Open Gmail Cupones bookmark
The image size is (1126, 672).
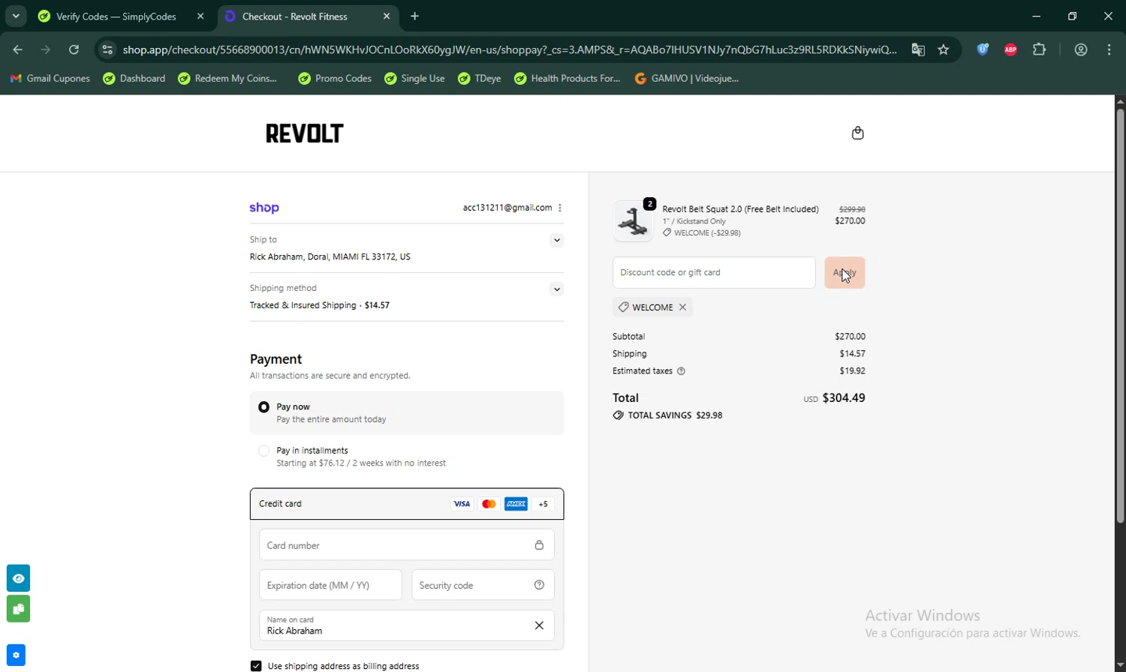coord(50,78)
